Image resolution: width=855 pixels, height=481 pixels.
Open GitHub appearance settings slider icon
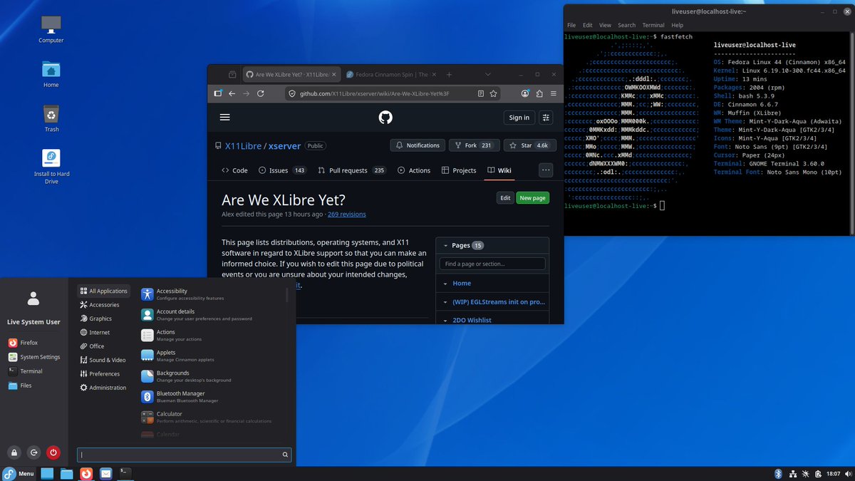546,118
